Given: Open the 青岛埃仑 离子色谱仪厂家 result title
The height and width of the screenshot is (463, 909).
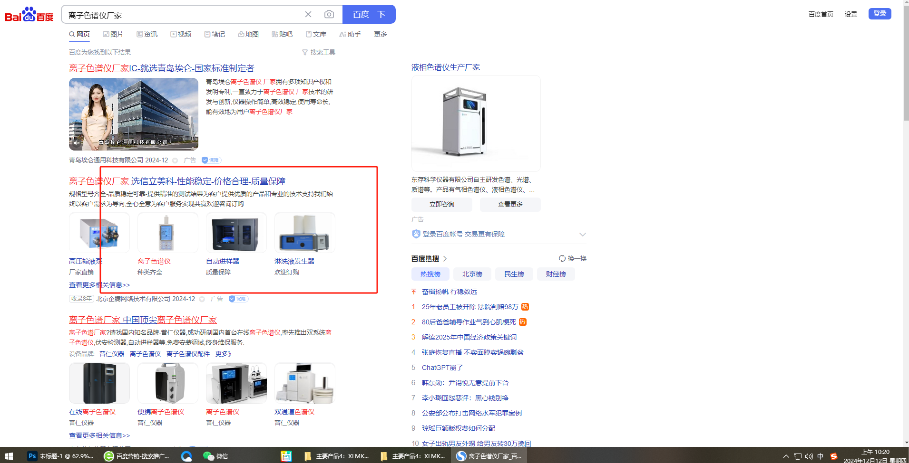Looking at the screenshot, I should [x=162, y=68].
